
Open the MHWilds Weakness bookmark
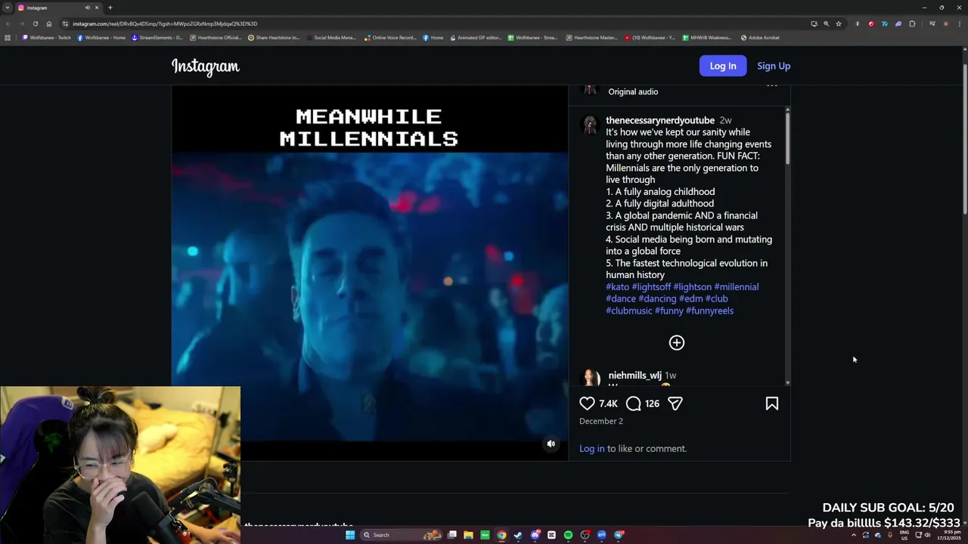pos(707,38)
